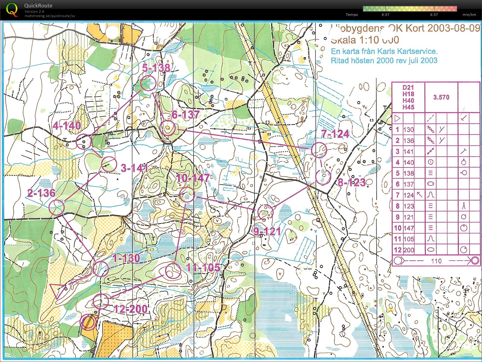Click the double-circle finish marker

88,322
